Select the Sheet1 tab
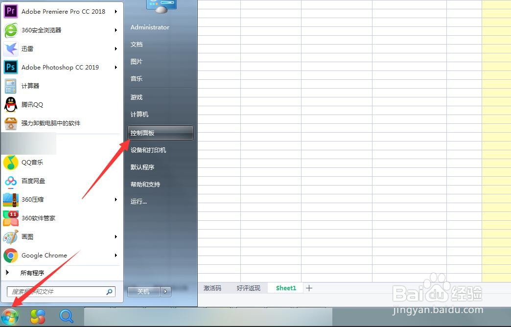The width and height of the screenshot is (511, 327). coord(286,288)
